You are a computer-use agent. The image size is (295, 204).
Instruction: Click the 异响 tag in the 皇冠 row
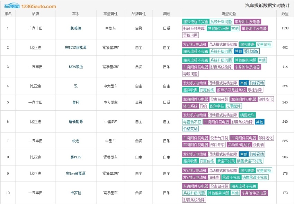point(203,106)
